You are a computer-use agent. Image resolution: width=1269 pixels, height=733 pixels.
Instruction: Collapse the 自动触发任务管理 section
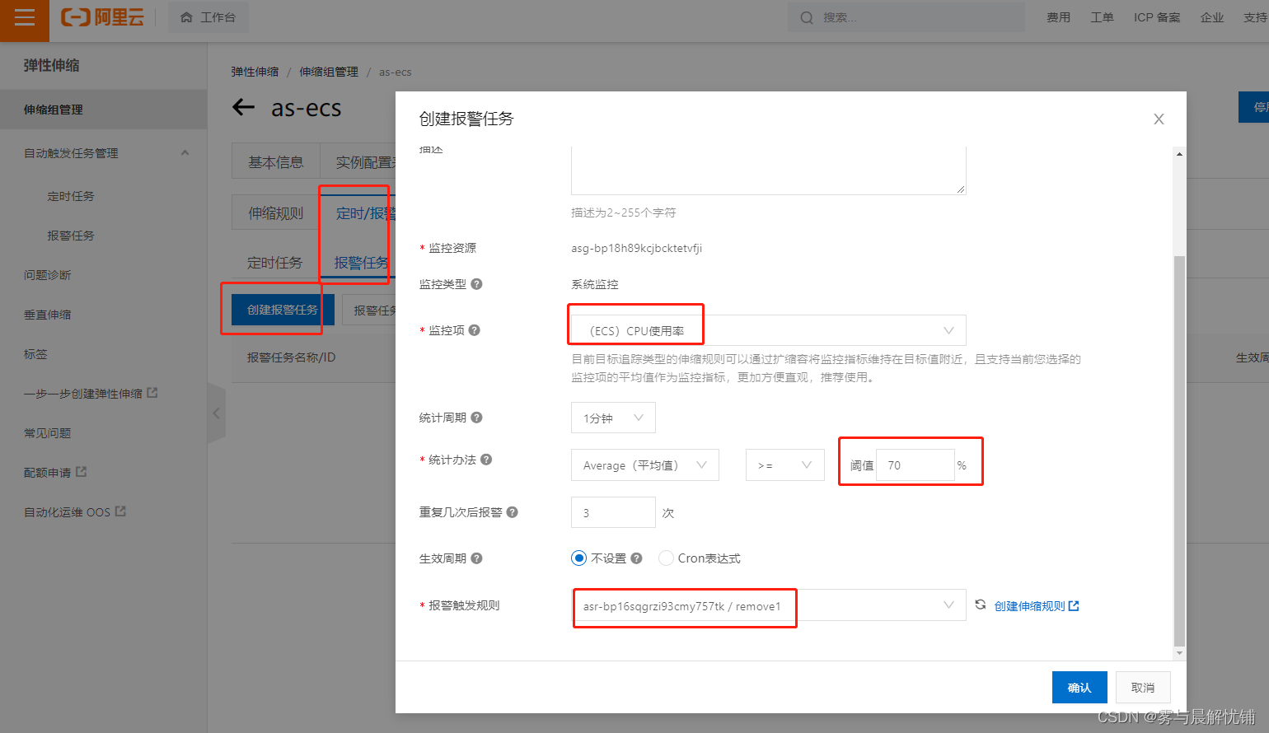point(185,153)
